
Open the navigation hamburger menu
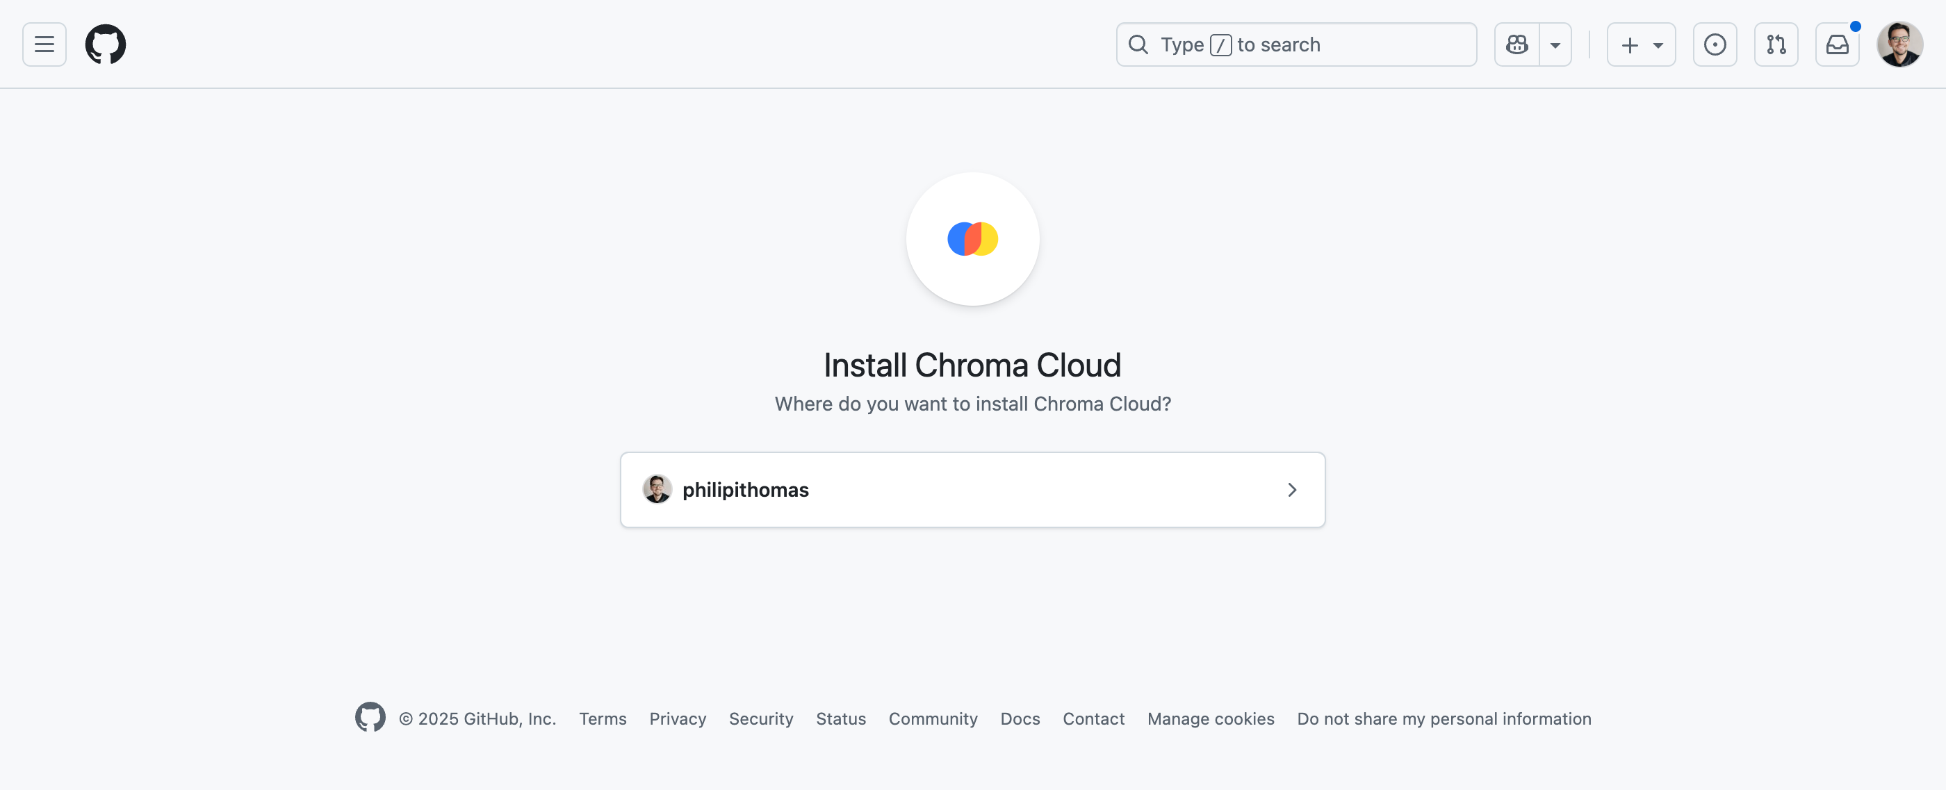pos(44,44)
